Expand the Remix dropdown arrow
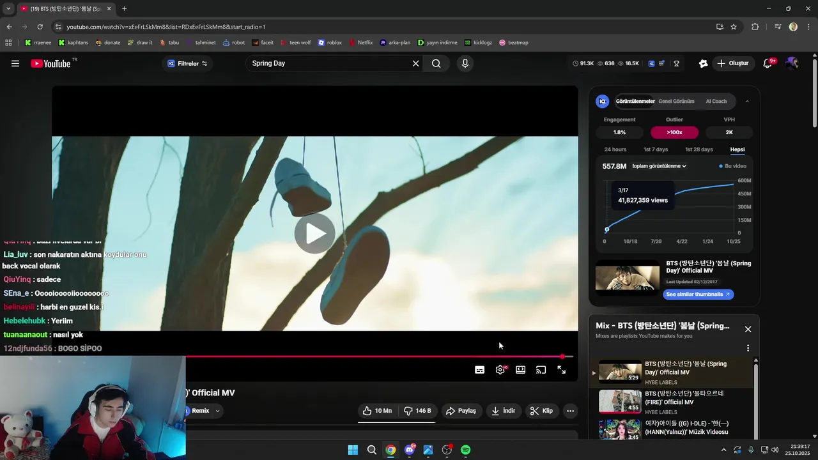This screenshot has width=818, height=460. (x=217, y=411)
